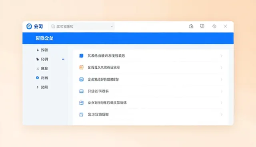Screen dimensions: 256x147
Task: Click the blue card icon in the fourth list row
Action: coord(81,91)
